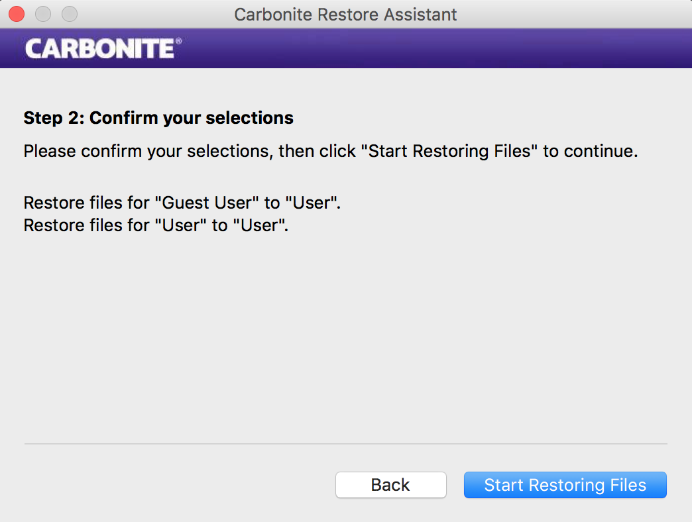The width and height of the screenshot is (692, 522).
Task: Click the horizontal divider above the buttons
Action: 345,444
